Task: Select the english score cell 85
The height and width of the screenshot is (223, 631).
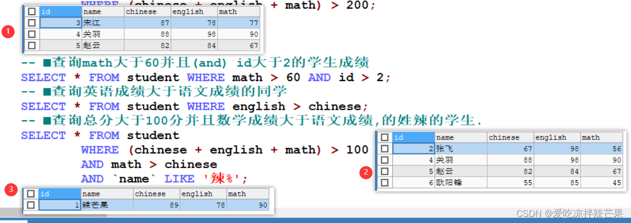Action: pyautogui.click(x=557, y=183)
